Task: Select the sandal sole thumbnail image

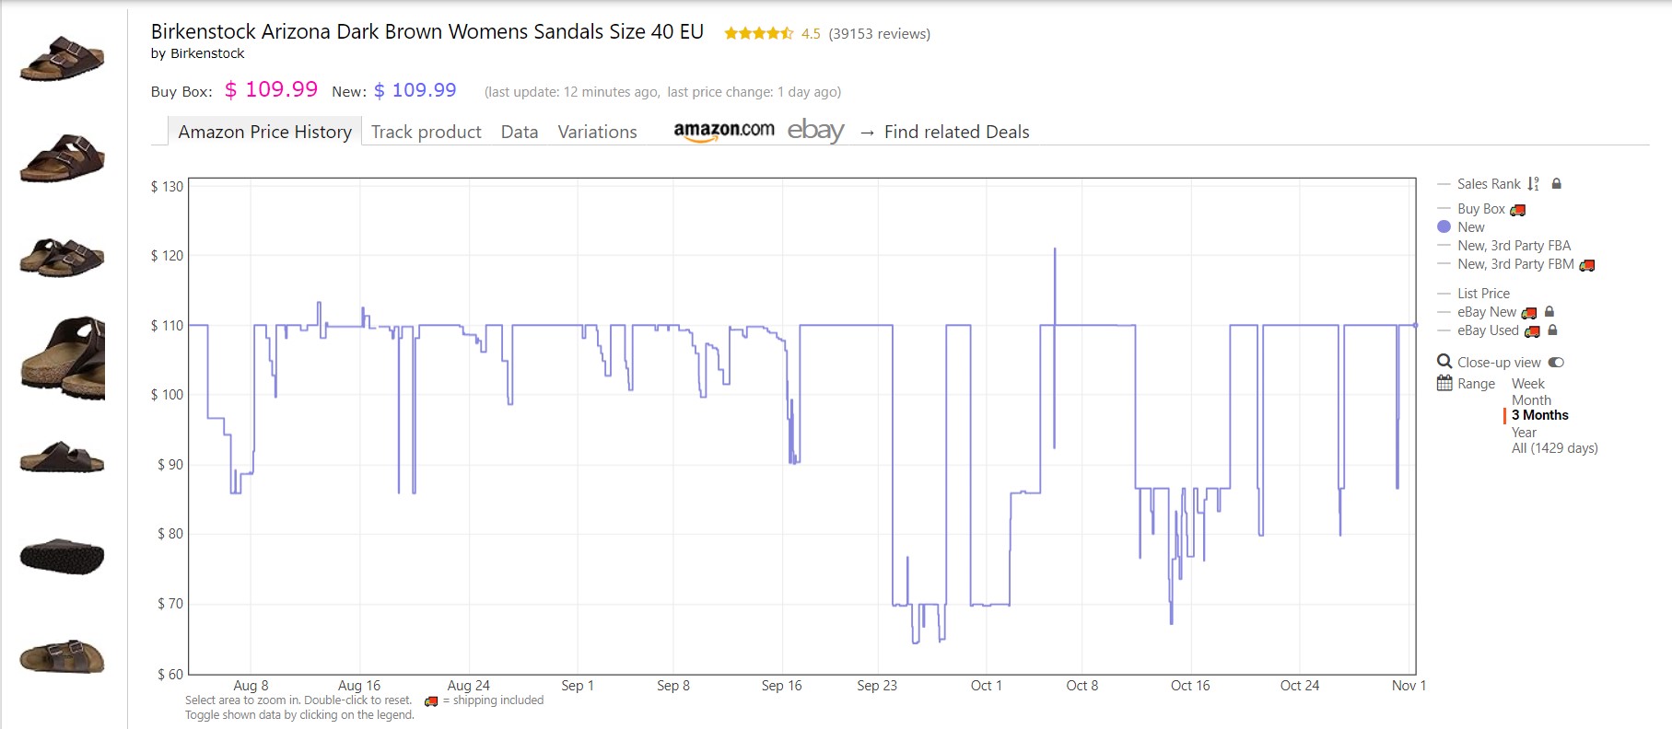Action: [x=62, y=556]
